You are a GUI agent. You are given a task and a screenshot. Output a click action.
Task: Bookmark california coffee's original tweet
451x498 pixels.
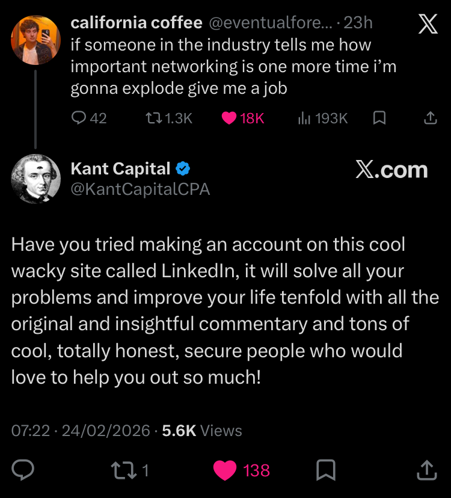pos(379,118)
